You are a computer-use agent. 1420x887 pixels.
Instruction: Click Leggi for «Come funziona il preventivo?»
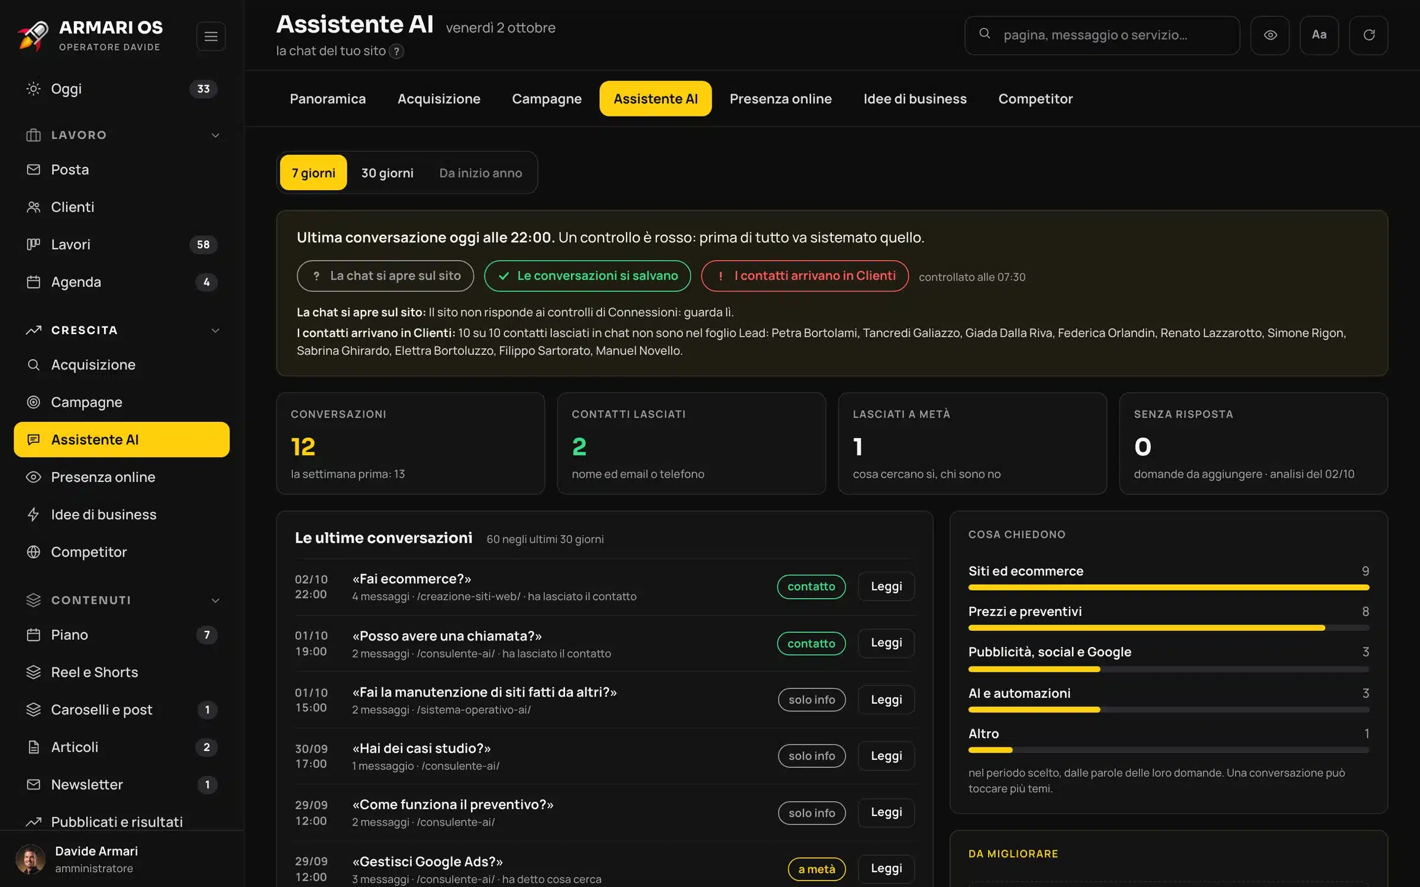tap(886, 812)
